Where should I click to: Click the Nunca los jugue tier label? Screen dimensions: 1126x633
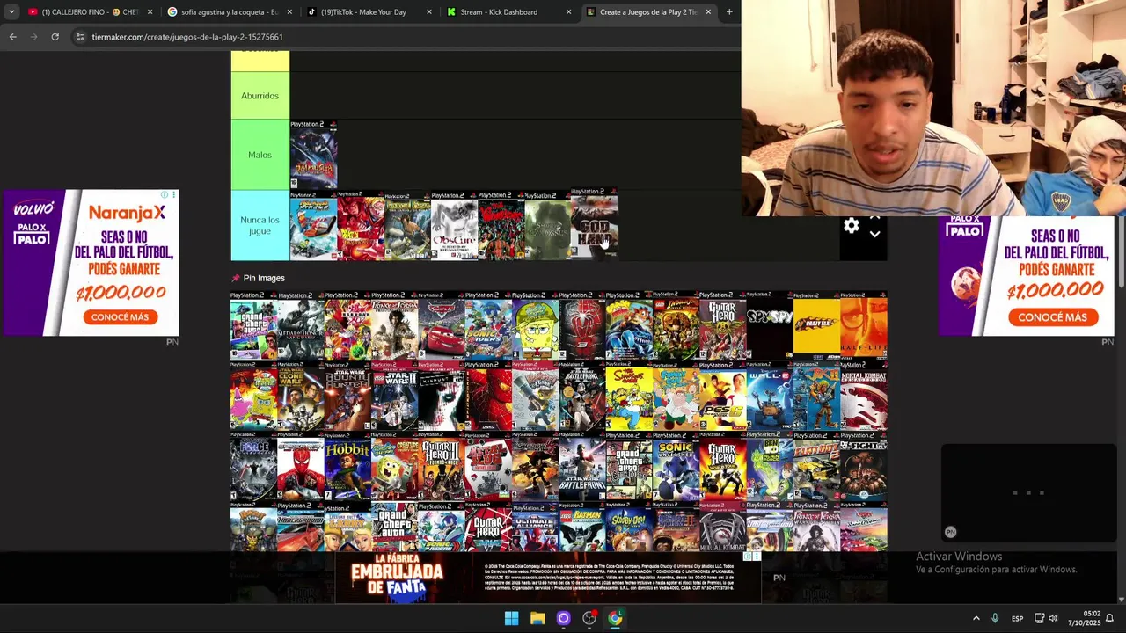tap(260, 225)
